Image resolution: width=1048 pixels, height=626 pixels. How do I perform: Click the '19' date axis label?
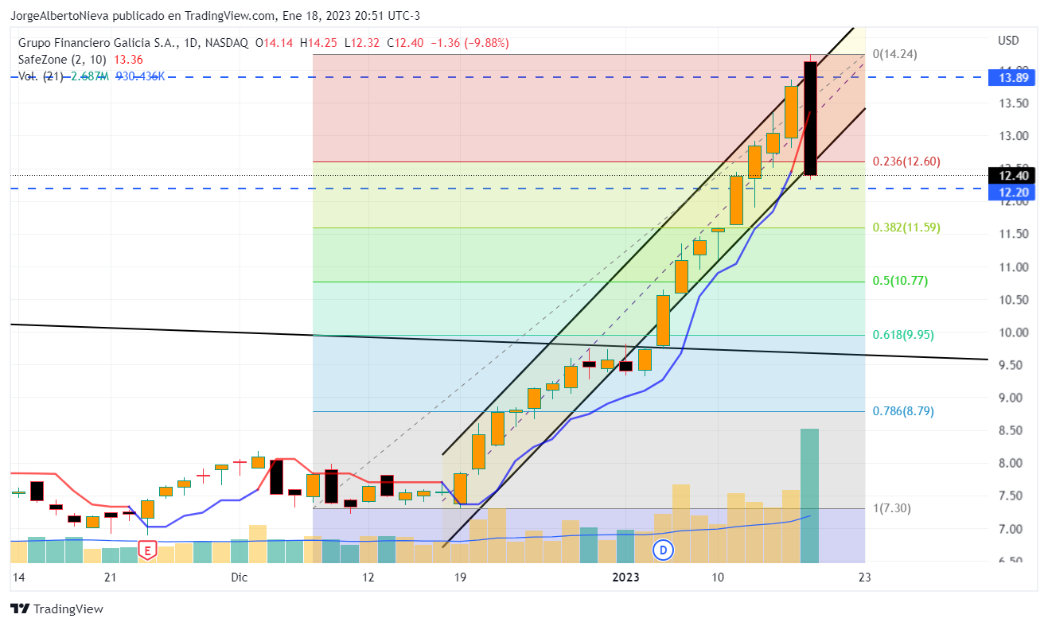coord(458,577)
